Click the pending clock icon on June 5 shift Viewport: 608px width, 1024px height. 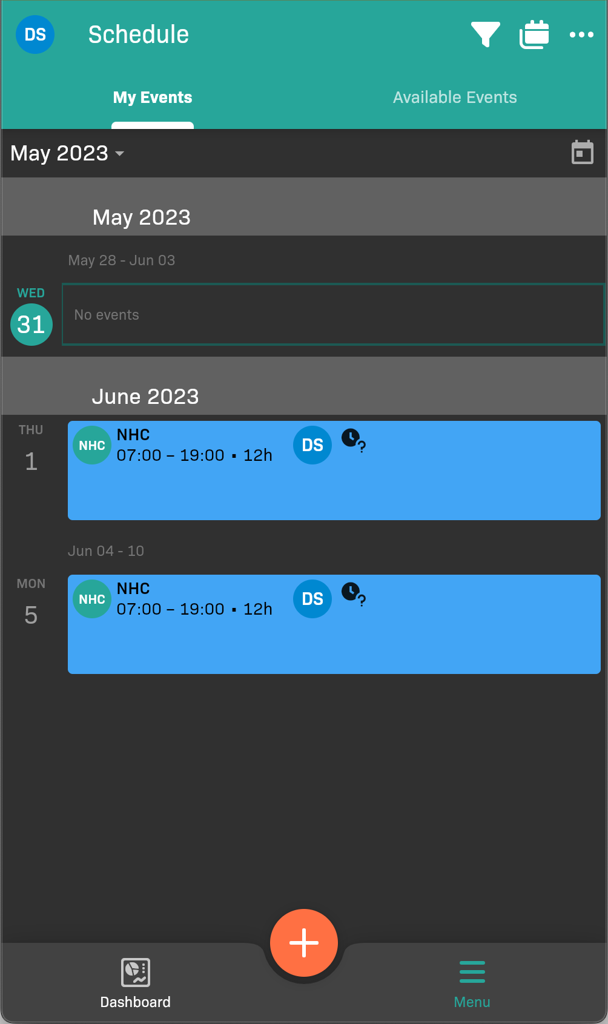tap(353, 594)
